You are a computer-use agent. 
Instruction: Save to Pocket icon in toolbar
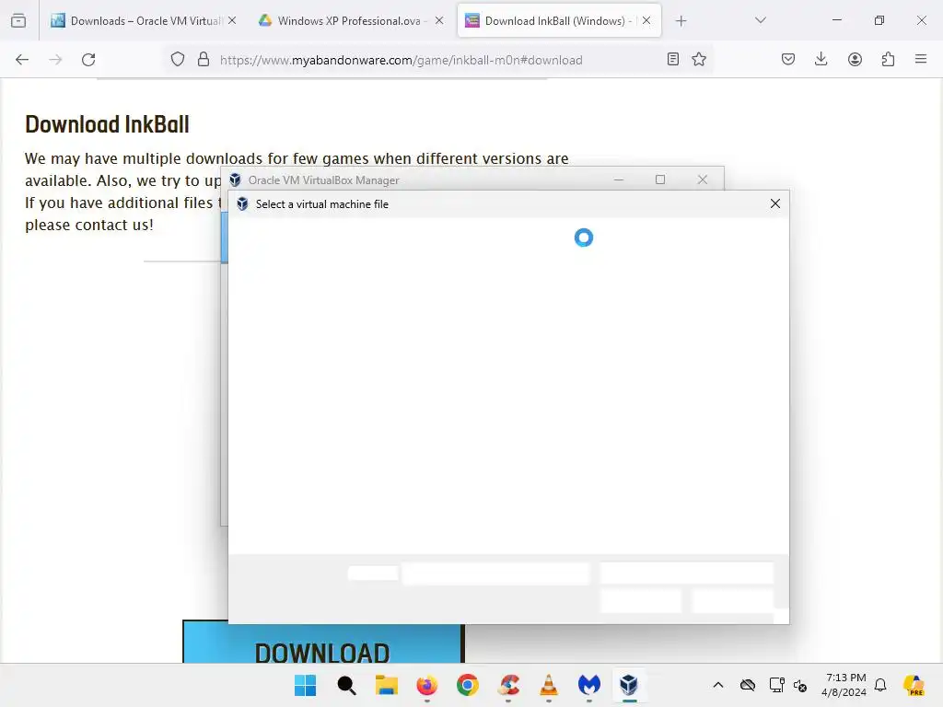tap(788, 60)
